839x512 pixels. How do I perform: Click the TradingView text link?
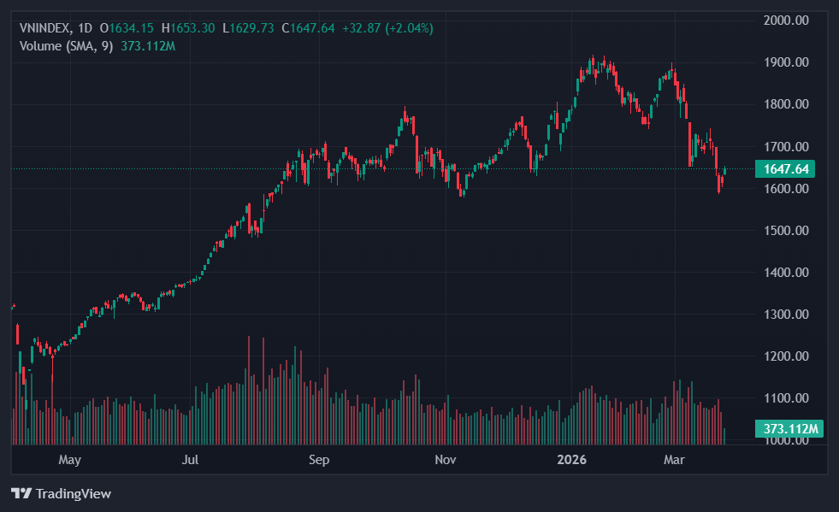(x=74, y=493)
